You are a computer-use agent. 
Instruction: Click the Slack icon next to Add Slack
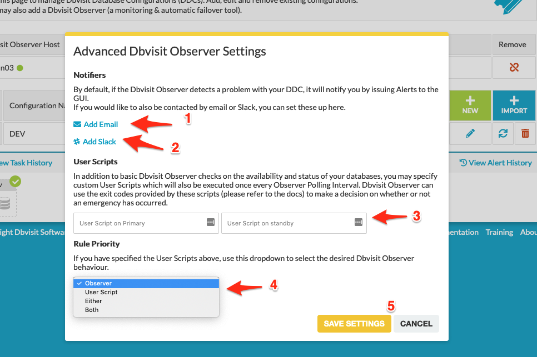77,142
